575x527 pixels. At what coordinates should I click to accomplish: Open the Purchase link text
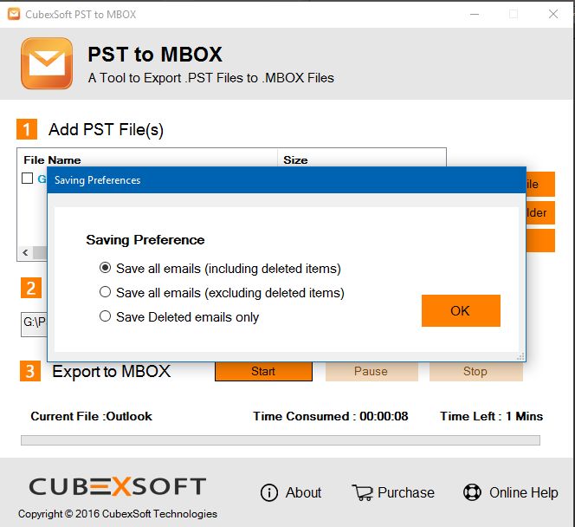(x=405, y=492)
